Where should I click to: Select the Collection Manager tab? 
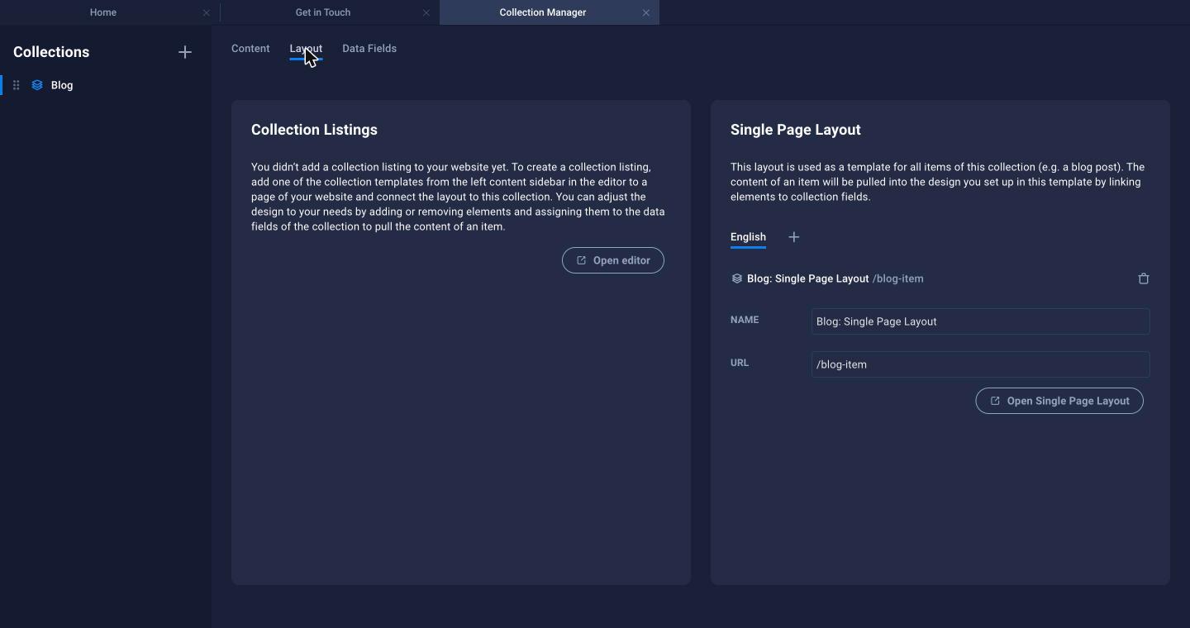(x=543, y=12)
